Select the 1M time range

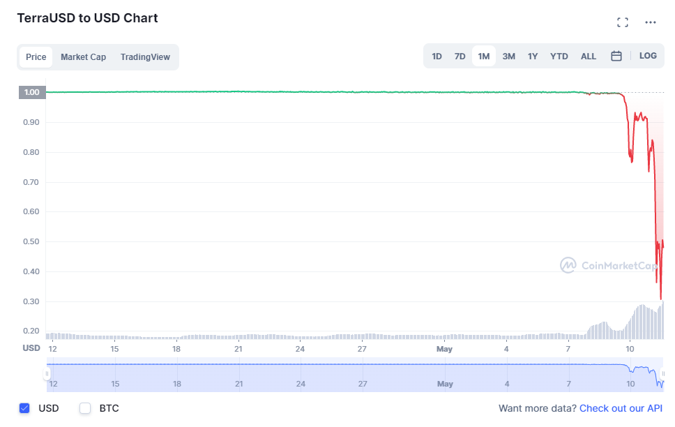pos(483,56)
